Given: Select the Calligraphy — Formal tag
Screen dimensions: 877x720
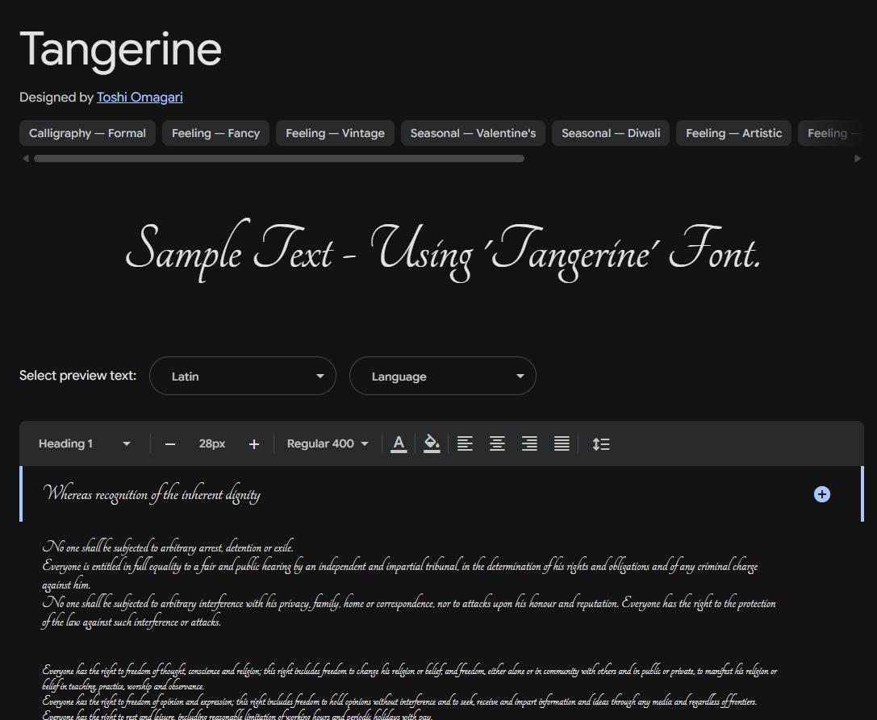Looking at the screenshot, I should (87, 134).
